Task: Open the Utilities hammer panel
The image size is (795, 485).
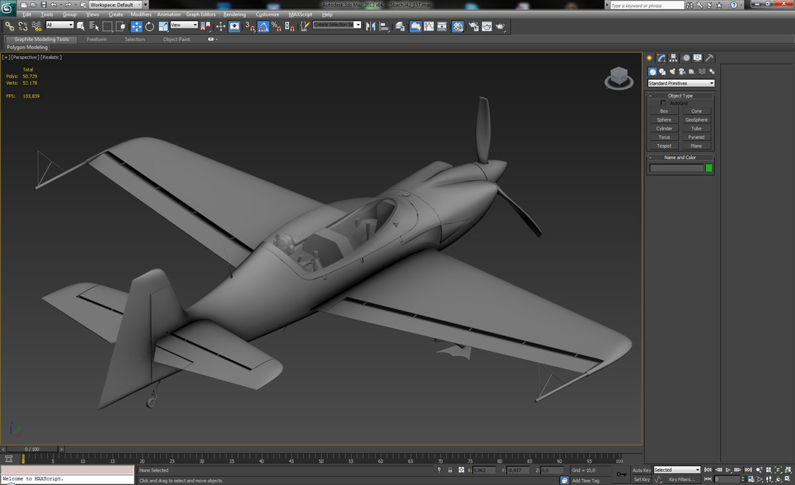Action: pyautogui.click(x=709, y=58)
